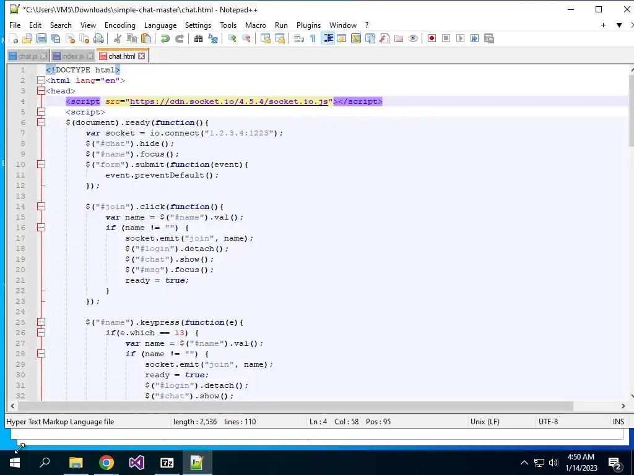The width and height of the screenshot is (634, 475).
Task: Toggle synchronized horizontal scrolling
Action: [x=280, y=38]
